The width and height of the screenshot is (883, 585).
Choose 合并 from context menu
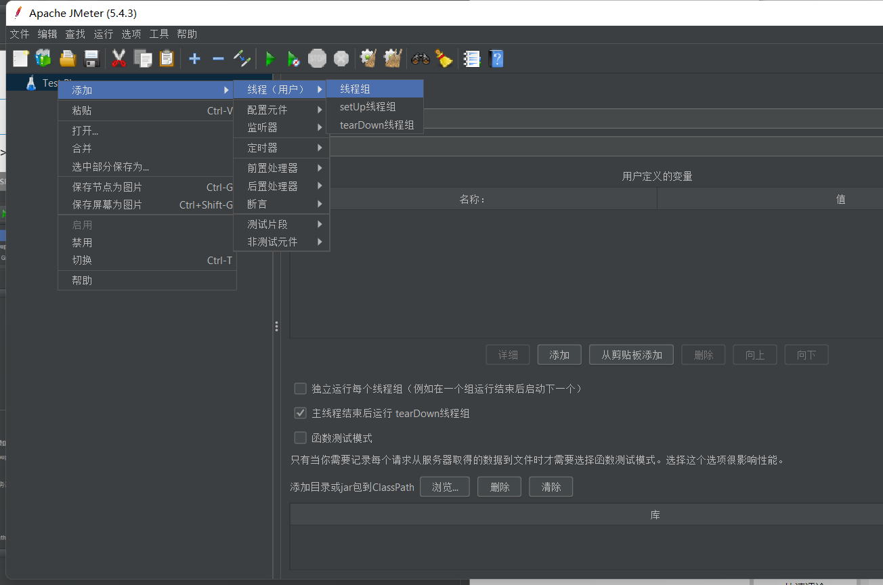coord(147,148)
